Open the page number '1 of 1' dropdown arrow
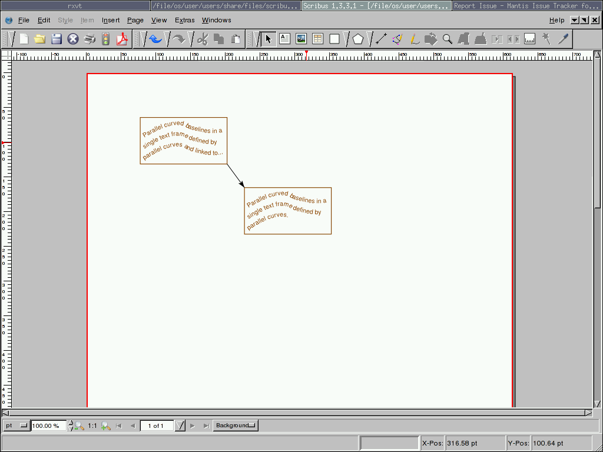Viewport: 603px width, 452px height. [180, 426]
